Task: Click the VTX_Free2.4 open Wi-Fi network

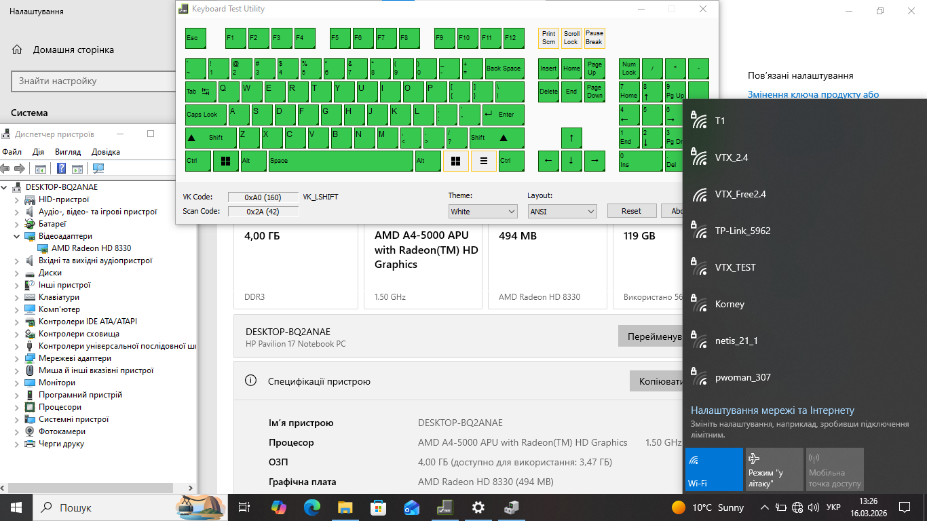Action: tap(740, 194)
